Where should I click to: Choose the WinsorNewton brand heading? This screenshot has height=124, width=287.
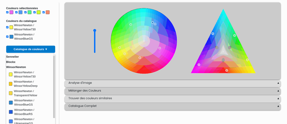16,67
